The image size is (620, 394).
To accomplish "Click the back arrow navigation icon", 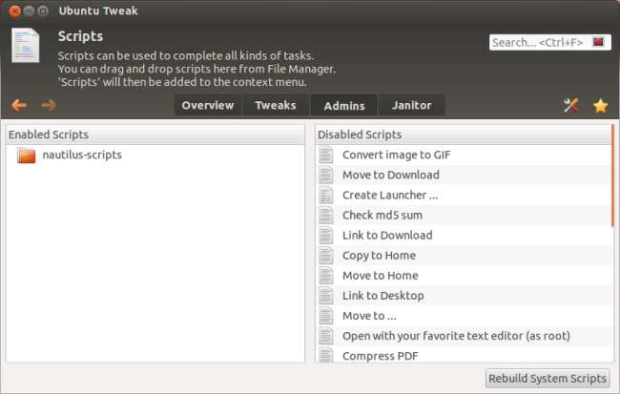I will tap(19, 105).
